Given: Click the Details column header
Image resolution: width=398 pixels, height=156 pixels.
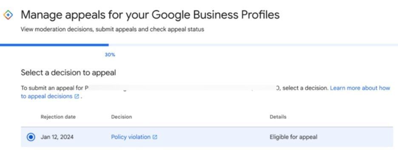Looking at the screenshot, I should (x=278, y=117).
